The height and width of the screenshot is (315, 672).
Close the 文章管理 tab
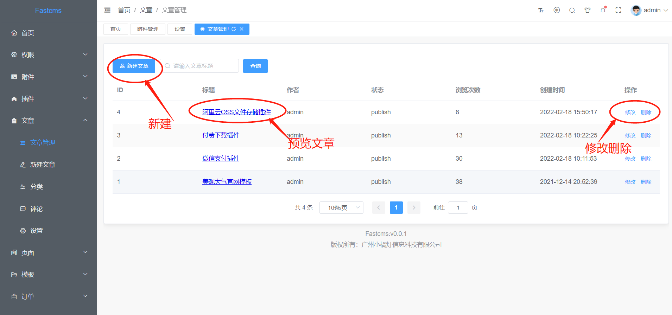click(242, 29)
